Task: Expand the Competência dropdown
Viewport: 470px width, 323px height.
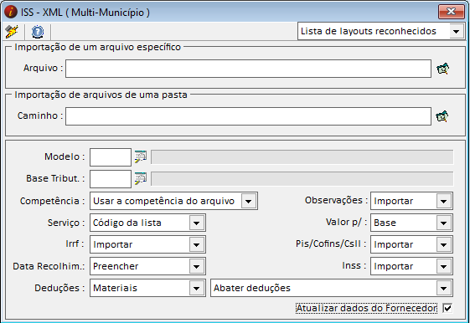Action: [173, 201]
